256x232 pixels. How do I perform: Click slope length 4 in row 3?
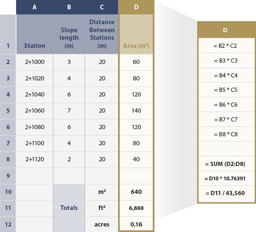click(x=69, y=78)
